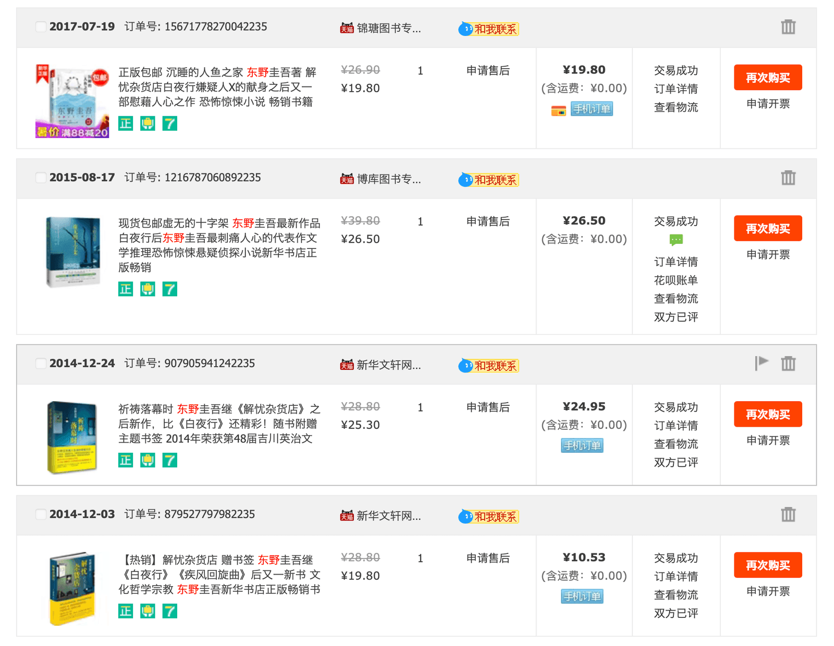Delete the 2017-07-19 order with trash icon
This screenshot has height=646, width=834.
[x=788, y=27]
